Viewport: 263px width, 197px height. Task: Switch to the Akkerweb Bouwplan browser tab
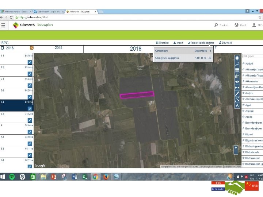81,12
